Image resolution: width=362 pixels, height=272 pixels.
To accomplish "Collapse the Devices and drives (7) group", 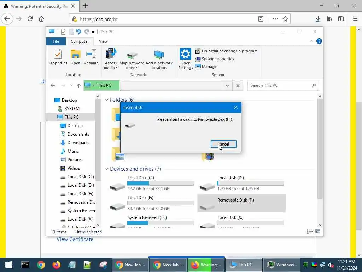I will click(x=106, y=169).
